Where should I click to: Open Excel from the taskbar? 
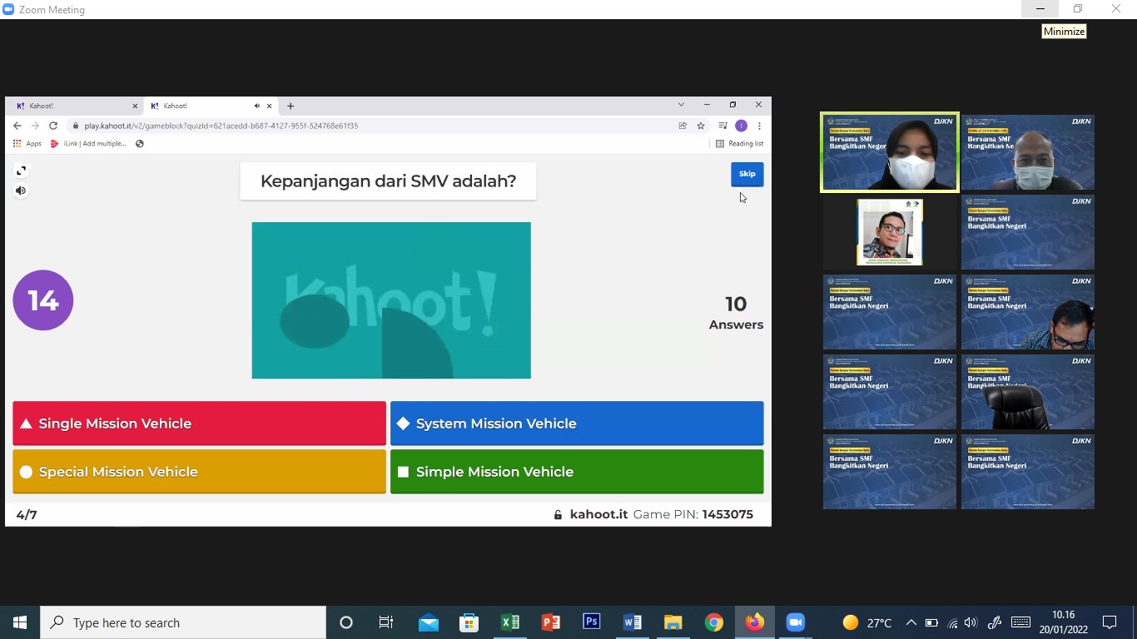pyautogui.click(x=510, y=622)
